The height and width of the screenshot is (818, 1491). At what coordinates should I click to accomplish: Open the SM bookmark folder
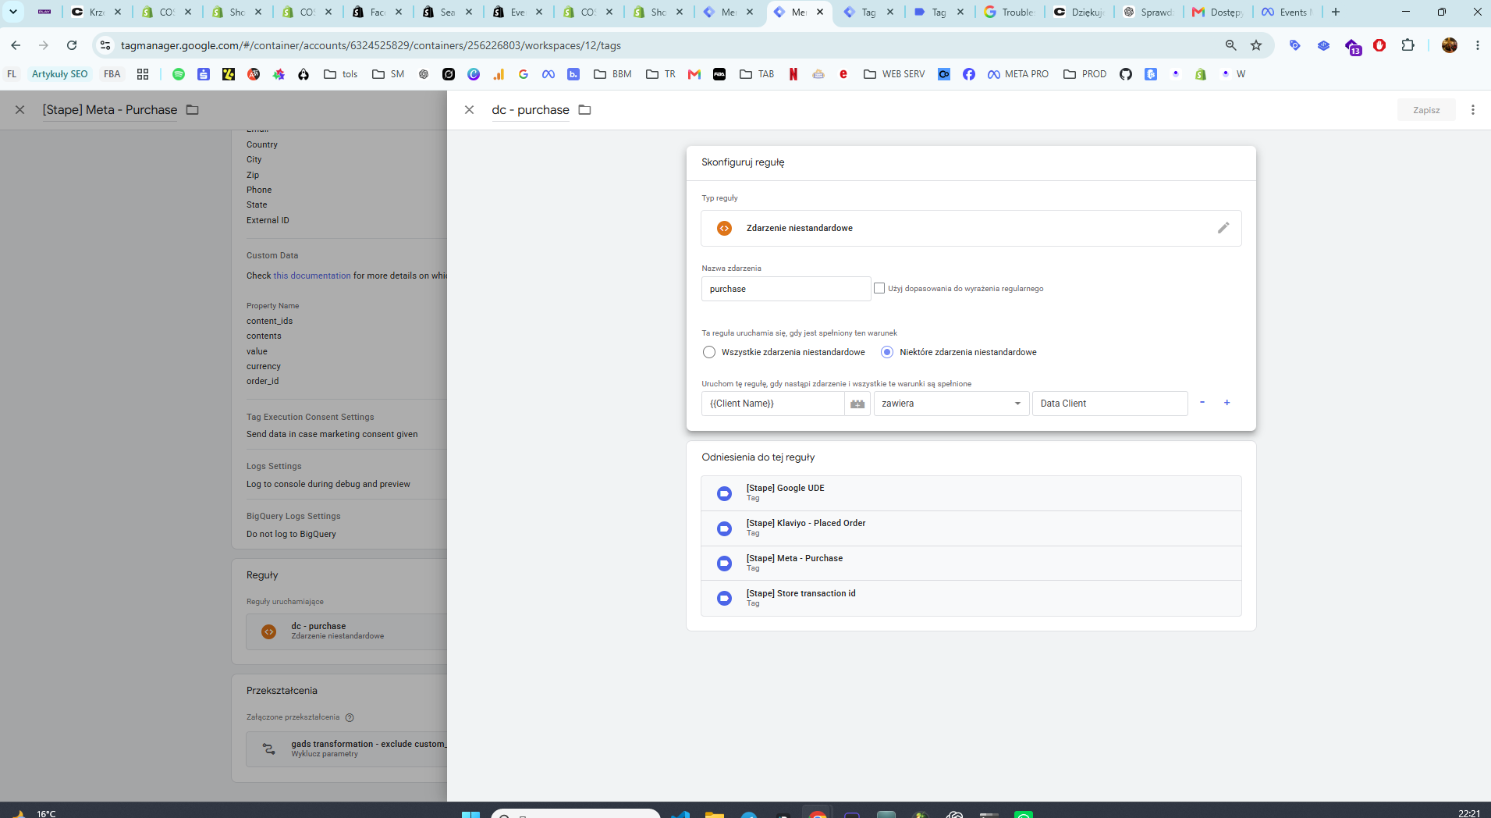click(x=389, y=74)
